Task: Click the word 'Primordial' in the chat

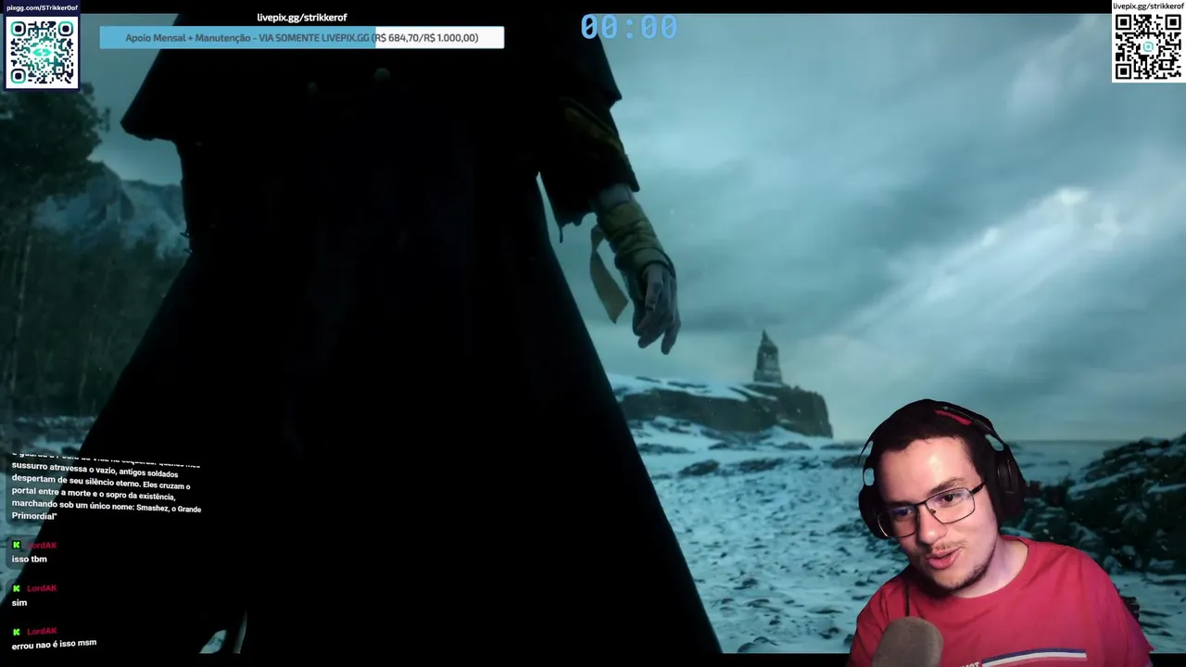Action: [x=33, y=516]
